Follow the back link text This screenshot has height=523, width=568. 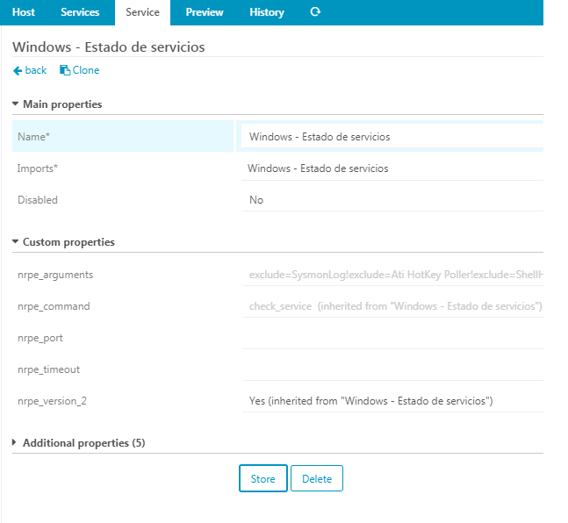click(x=36, y=70)
